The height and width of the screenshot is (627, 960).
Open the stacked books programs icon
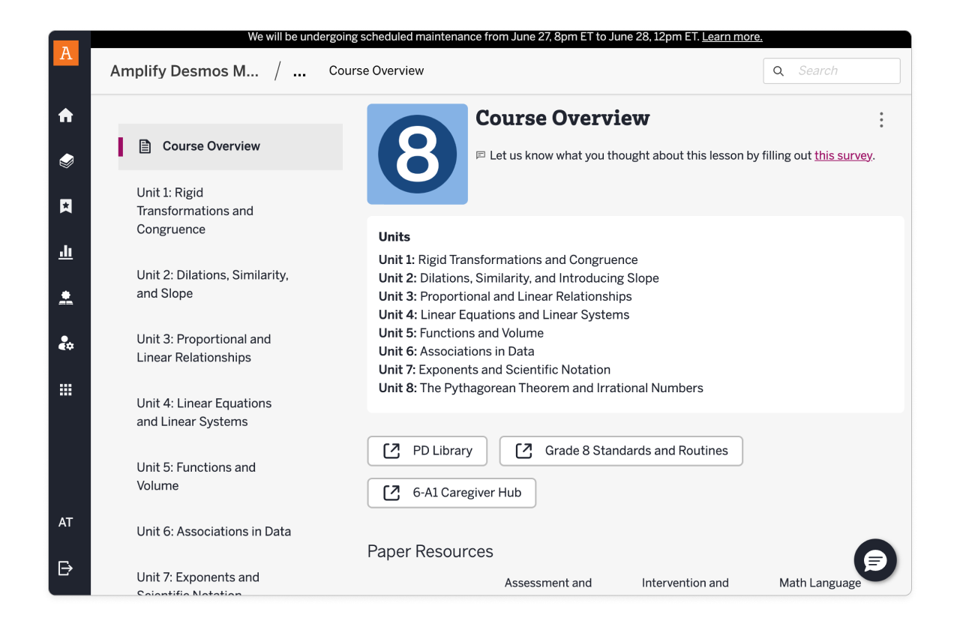pos(66,160)
